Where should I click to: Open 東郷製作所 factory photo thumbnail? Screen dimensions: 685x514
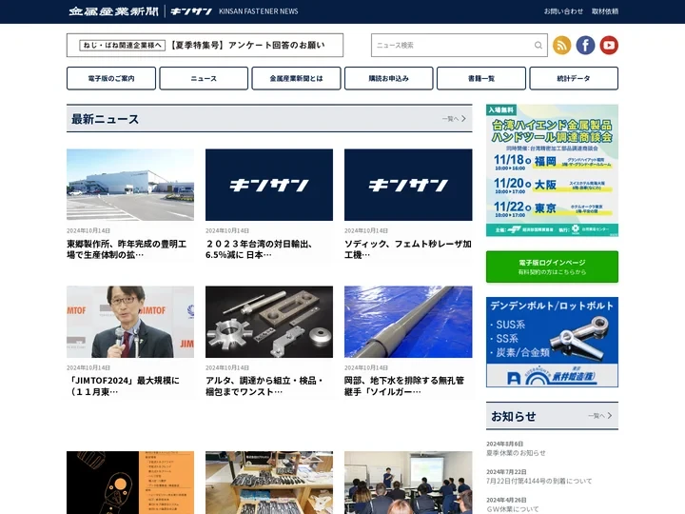pyautogui.click(x=130, y=185)
